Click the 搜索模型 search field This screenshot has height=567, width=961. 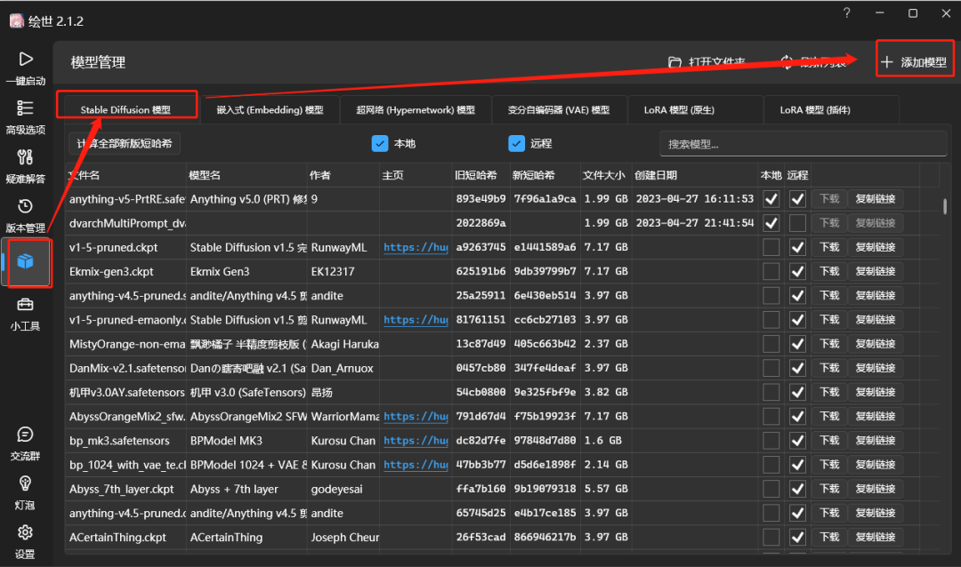coord(803,144)
